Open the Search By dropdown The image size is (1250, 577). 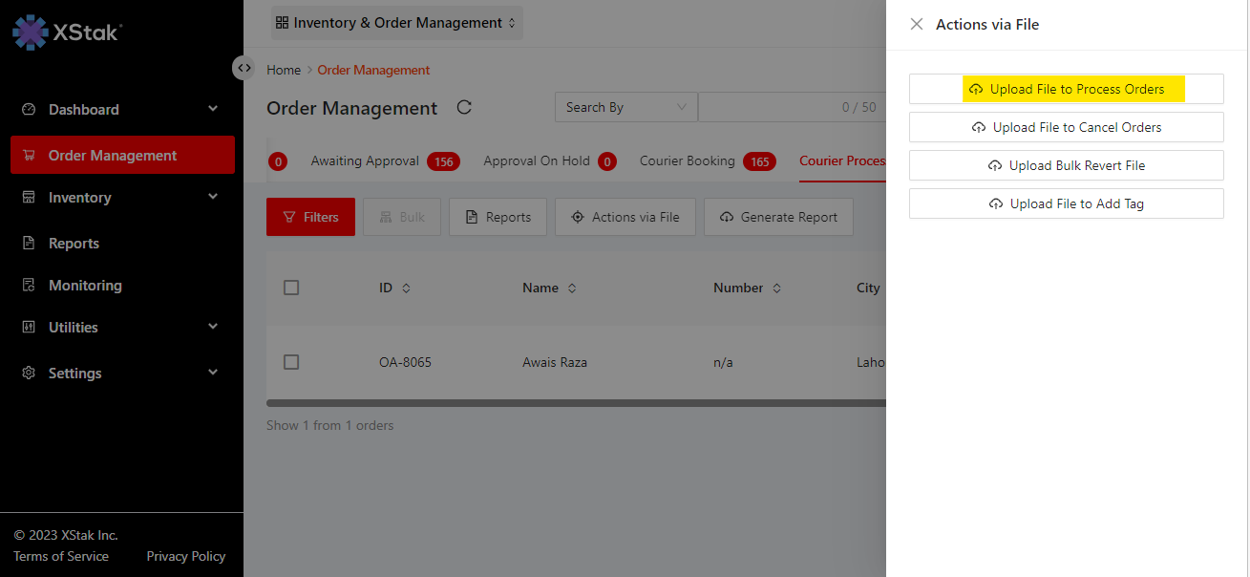tap(625, 107)
